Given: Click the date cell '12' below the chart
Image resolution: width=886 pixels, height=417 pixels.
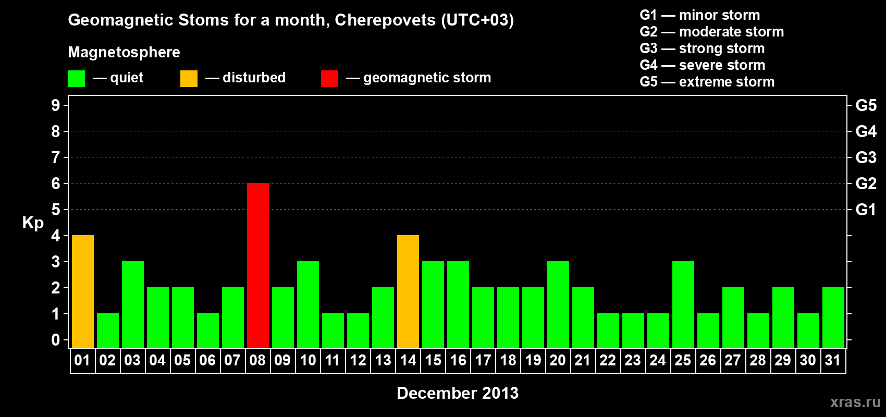Looking at the screenshot, I should 358,361.
